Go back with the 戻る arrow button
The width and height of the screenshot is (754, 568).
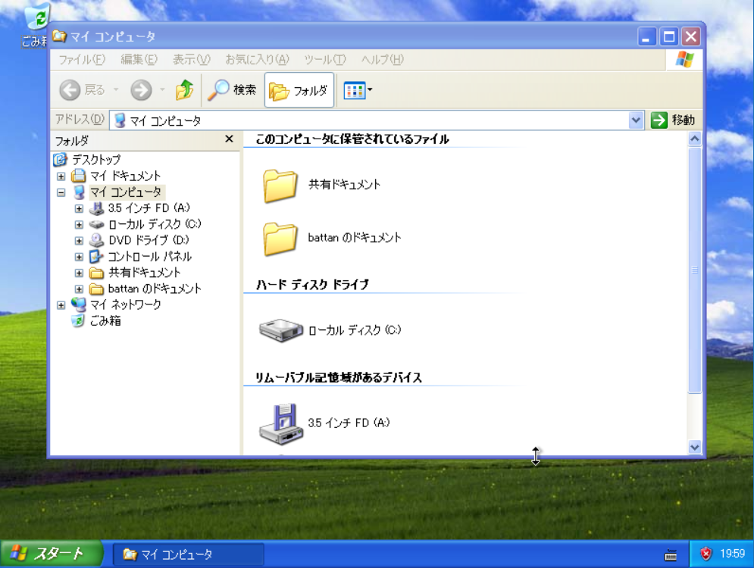pos(82,90)
